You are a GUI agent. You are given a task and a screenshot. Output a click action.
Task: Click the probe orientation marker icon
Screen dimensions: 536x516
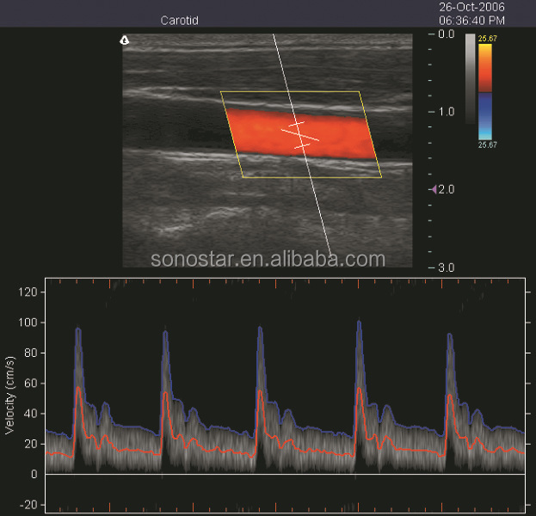coord(125,40)
